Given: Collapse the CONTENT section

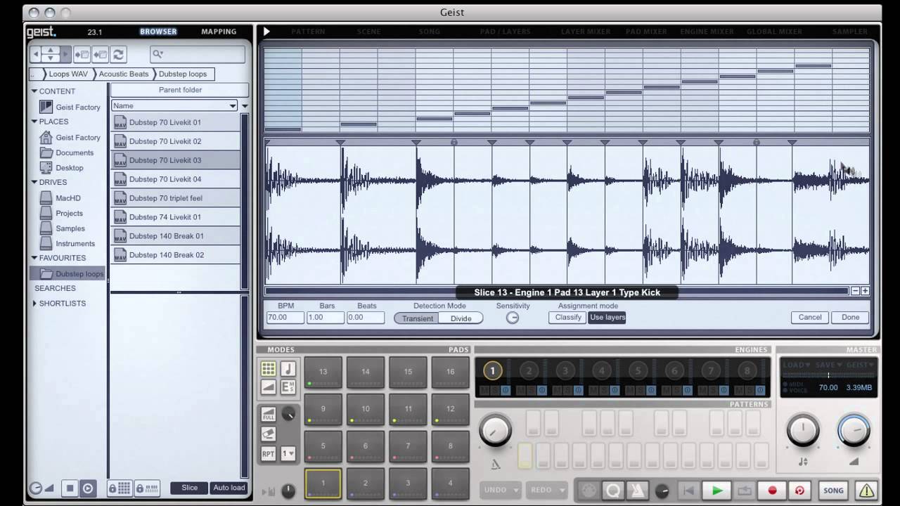Looking at the screenshot, I should click(x=34, y=91).
